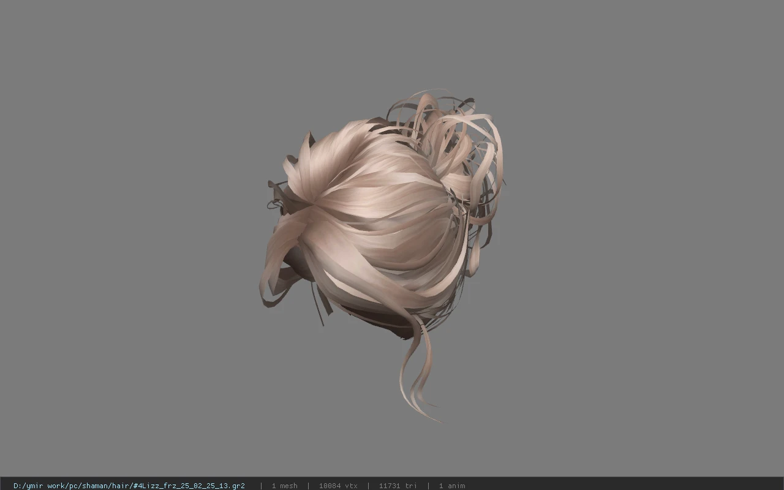Click the '10084 vtx' vertex count
This screenshot has width=784, height=490.
pyautogui.click(x=338, y=486)
